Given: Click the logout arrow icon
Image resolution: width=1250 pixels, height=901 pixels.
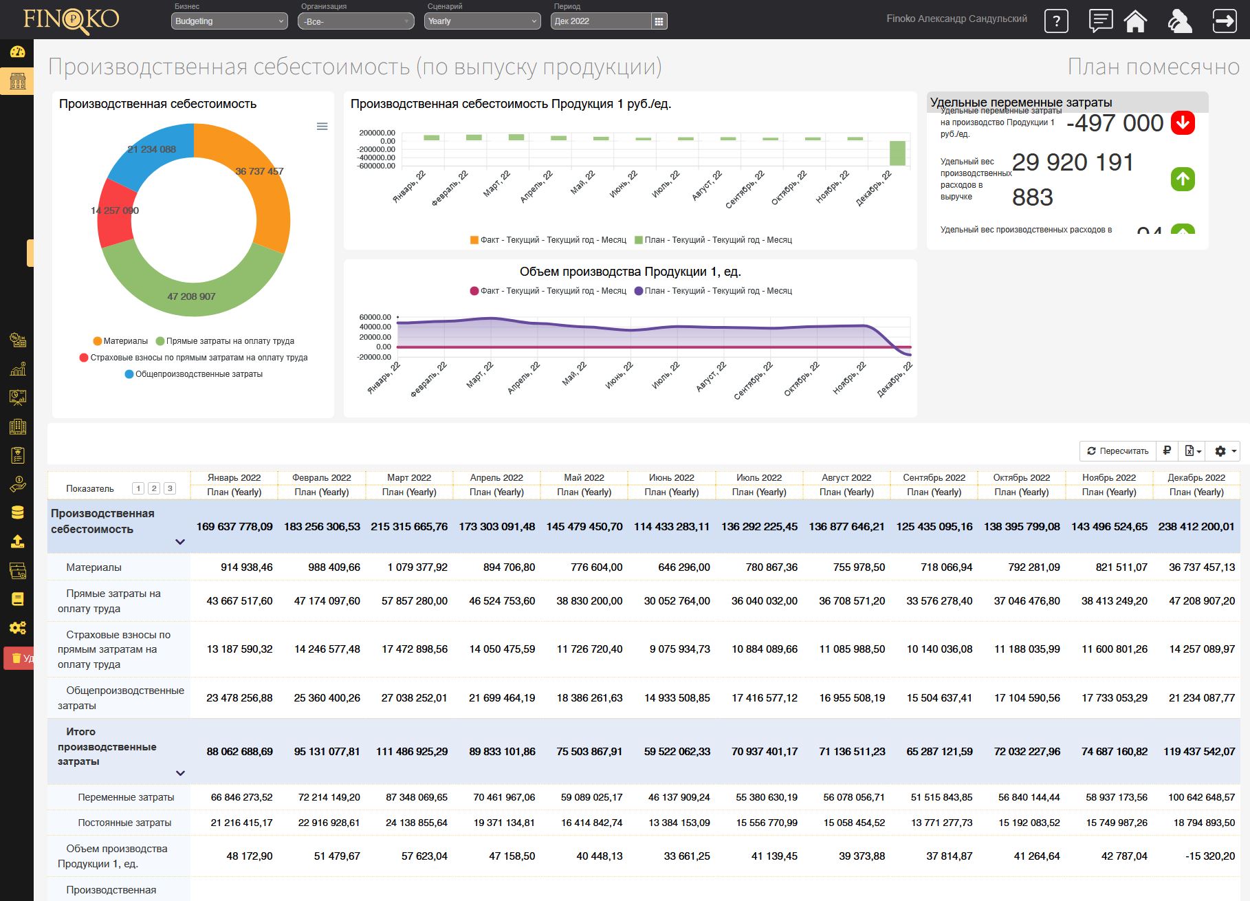Looking at the screenshot, I should [1225, 21].
